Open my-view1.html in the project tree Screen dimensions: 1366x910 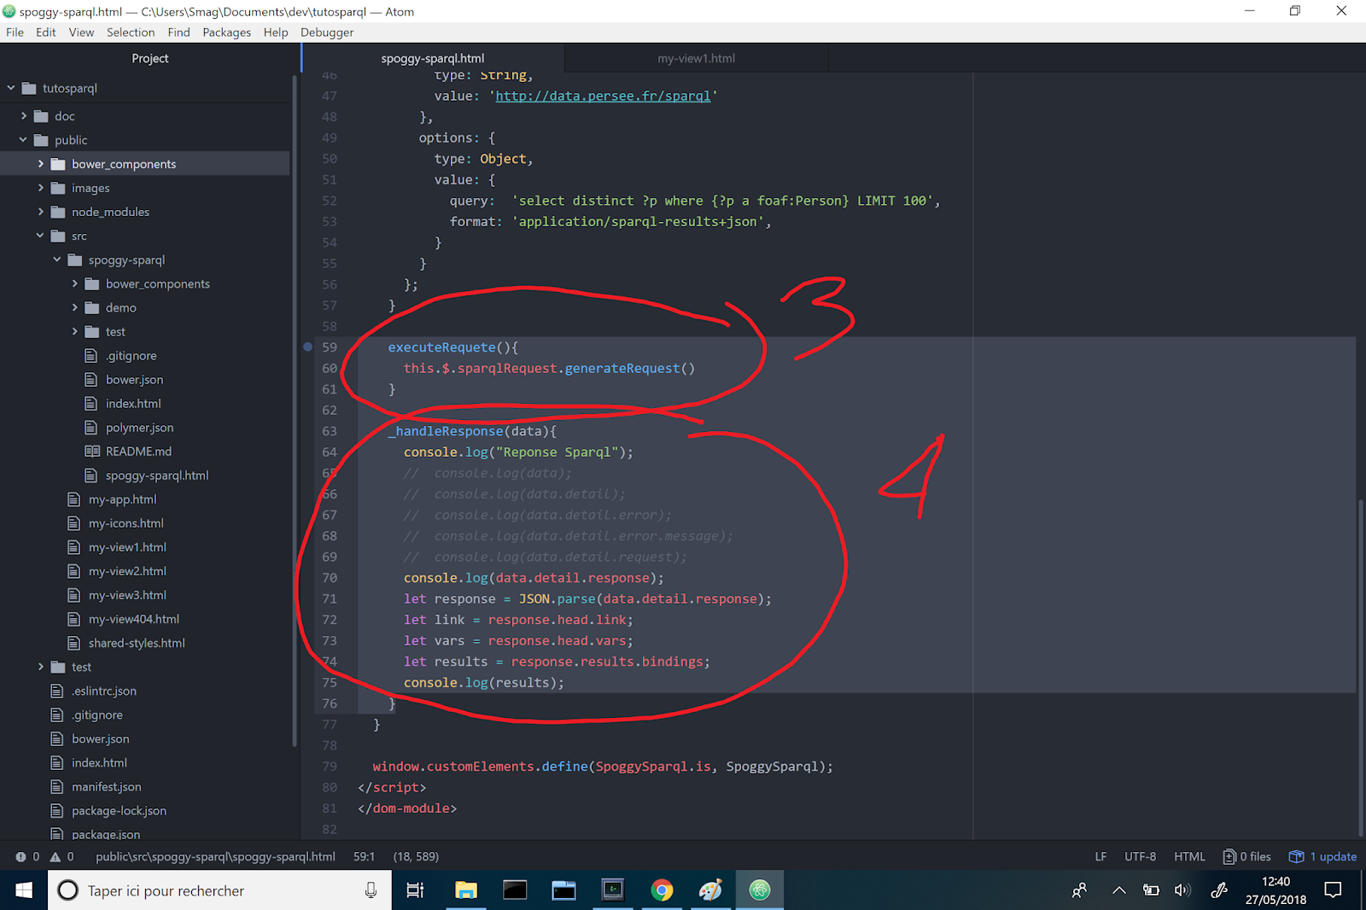point(127,547)
